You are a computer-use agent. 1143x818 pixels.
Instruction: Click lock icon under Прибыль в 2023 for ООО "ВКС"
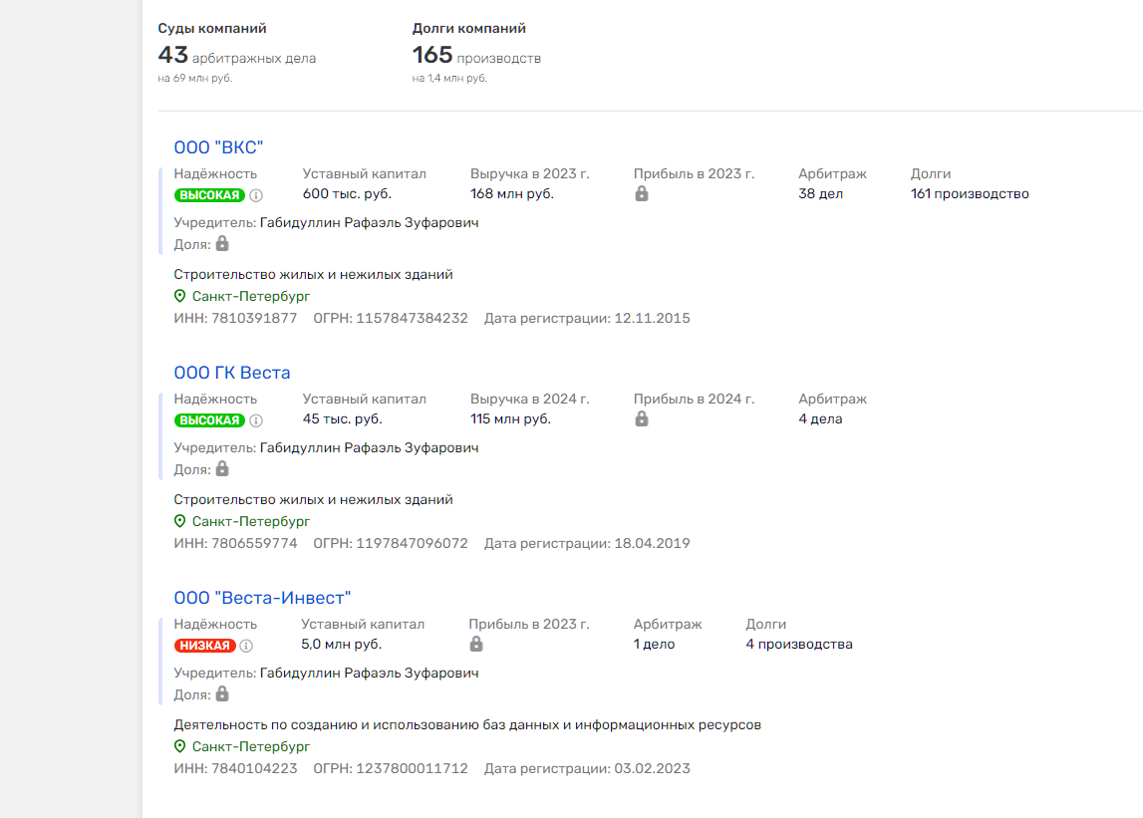coord(642,194)
